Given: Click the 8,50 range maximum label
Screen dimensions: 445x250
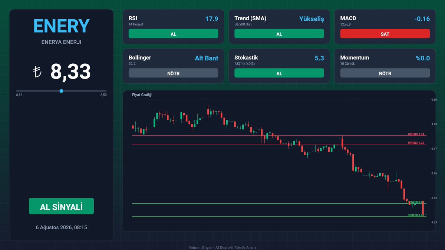Looking at the screenshot, I should click(103, 95).
